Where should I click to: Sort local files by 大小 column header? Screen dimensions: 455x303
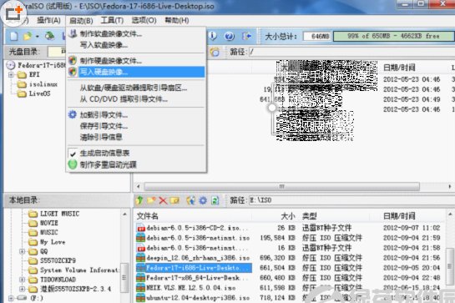(288, 216)
